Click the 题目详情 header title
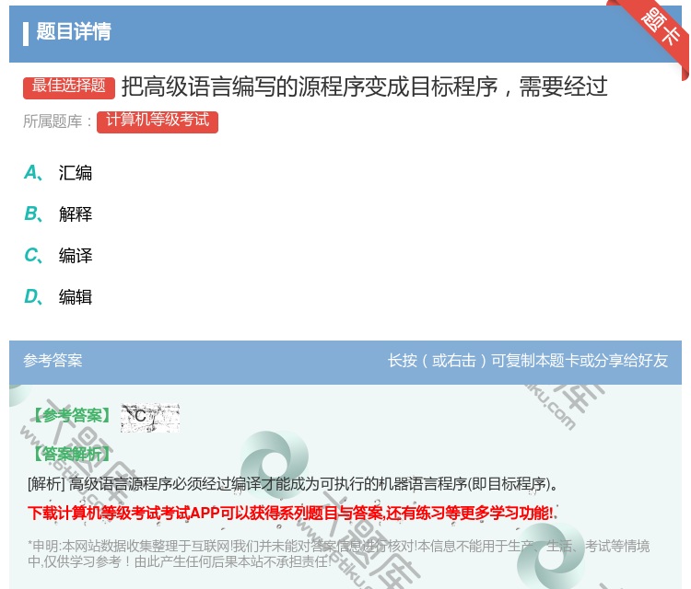This screenshot has height=589, width=691. pos(74,32)
